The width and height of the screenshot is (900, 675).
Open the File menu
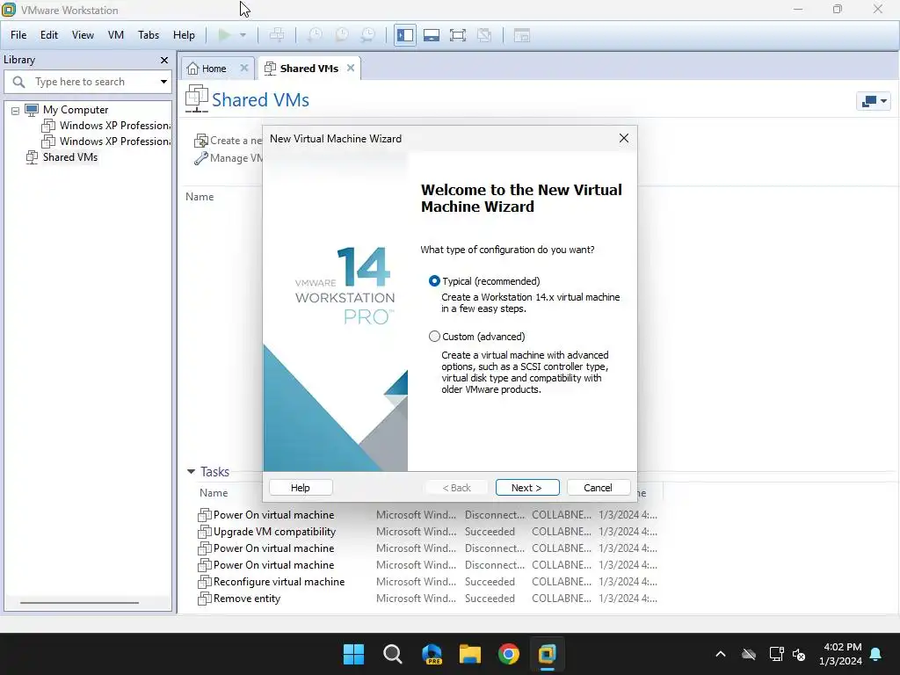[18, 35]
